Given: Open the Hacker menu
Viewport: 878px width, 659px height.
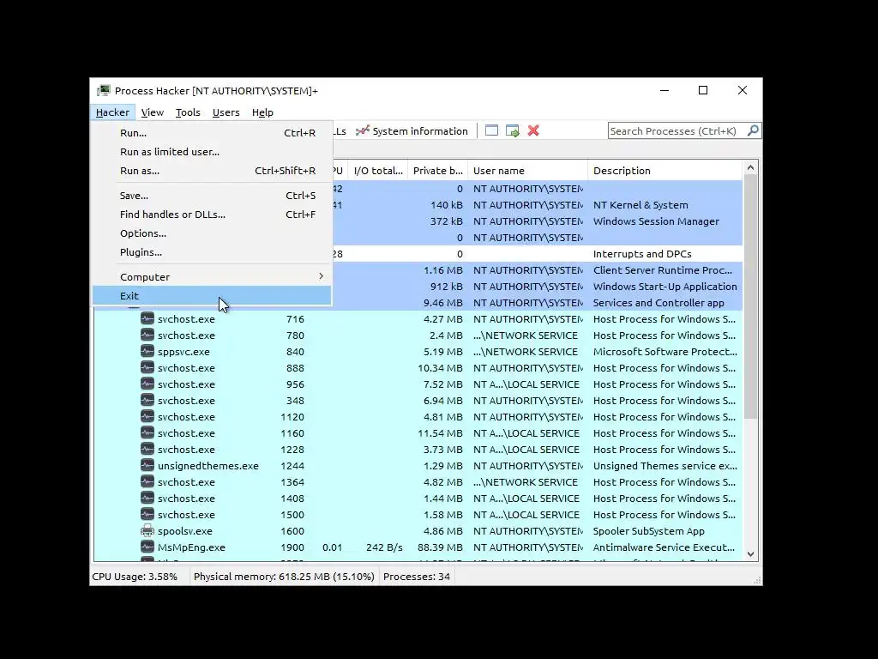Looking at the screenshot, I should click(112, 112).
